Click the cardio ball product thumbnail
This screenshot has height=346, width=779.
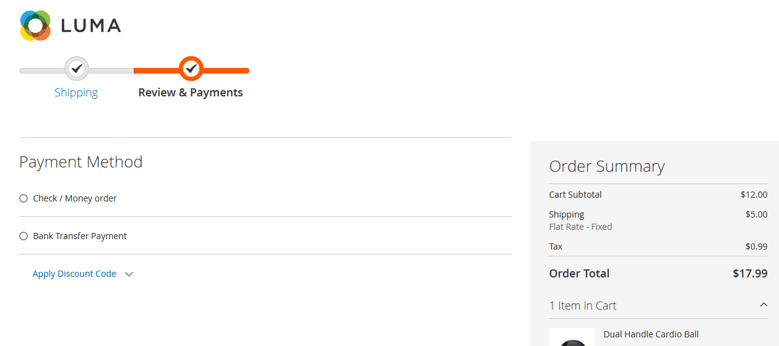(x=572, y=338)
